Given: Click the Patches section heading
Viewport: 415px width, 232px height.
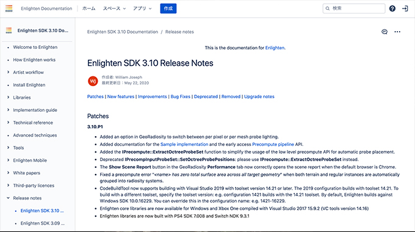Looking at the screenshot, I should (98, 116).
